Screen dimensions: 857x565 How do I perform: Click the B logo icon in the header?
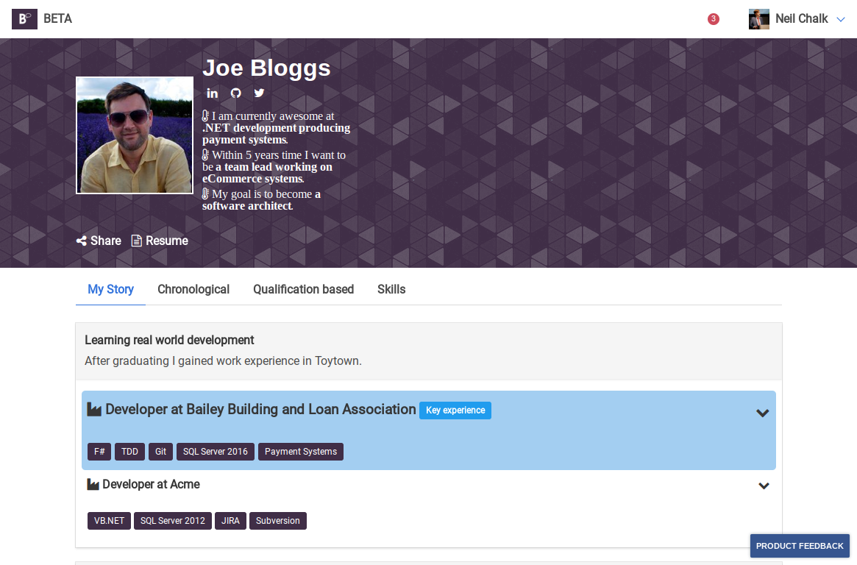click(x=24, y=19)
